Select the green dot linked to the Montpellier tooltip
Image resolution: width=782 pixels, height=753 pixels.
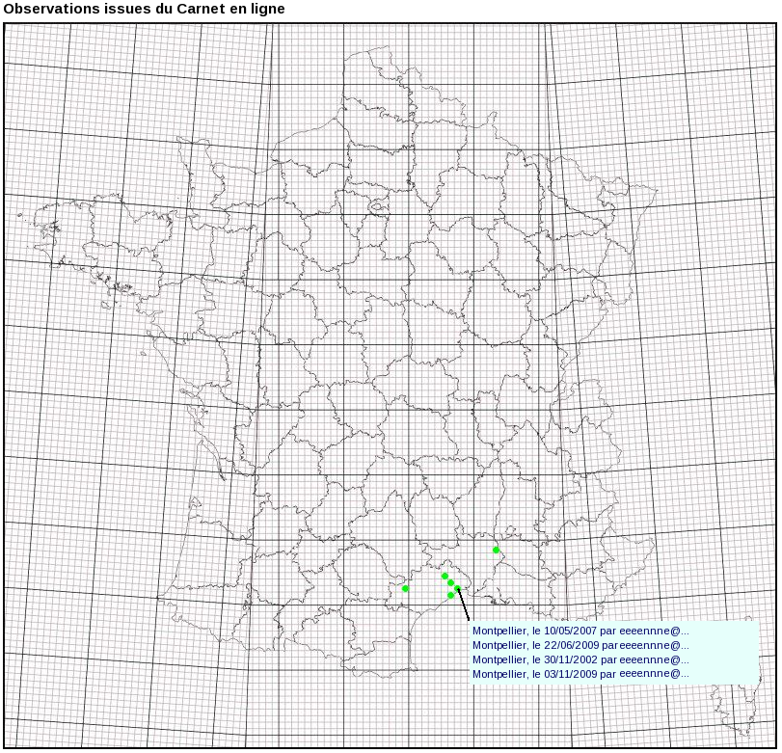click(458, 588)
